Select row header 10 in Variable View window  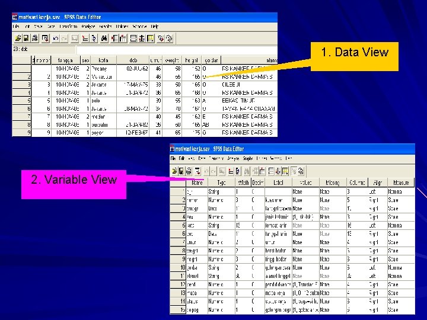click(178, 268)
